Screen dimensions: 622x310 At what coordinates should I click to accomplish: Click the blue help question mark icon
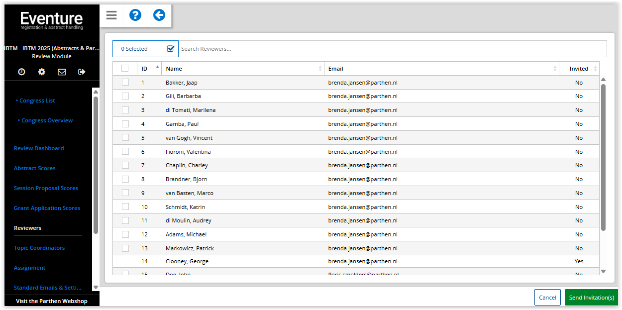click(135, 15)
